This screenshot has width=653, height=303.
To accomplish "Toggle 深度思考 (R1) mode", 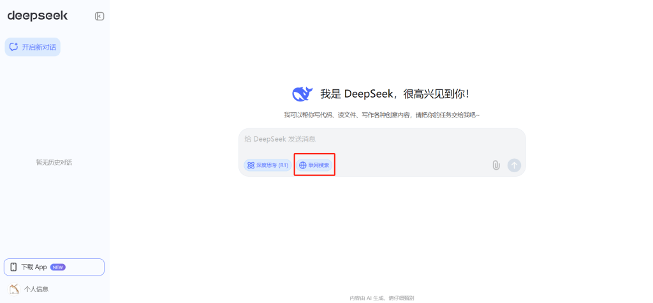I will tap(267, 165).
